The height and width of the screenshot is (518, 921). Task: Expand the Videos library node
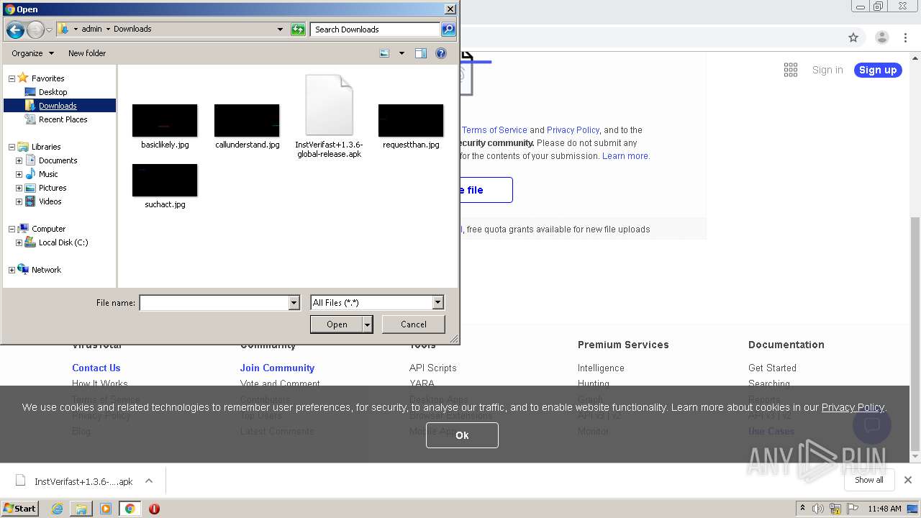click(19, 201)
